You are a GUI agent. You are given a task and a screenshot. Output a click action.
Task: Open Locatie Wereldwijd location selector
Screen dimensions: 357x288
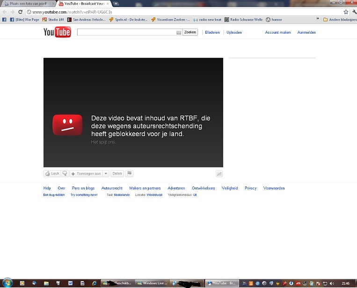(x=154, y=195)
